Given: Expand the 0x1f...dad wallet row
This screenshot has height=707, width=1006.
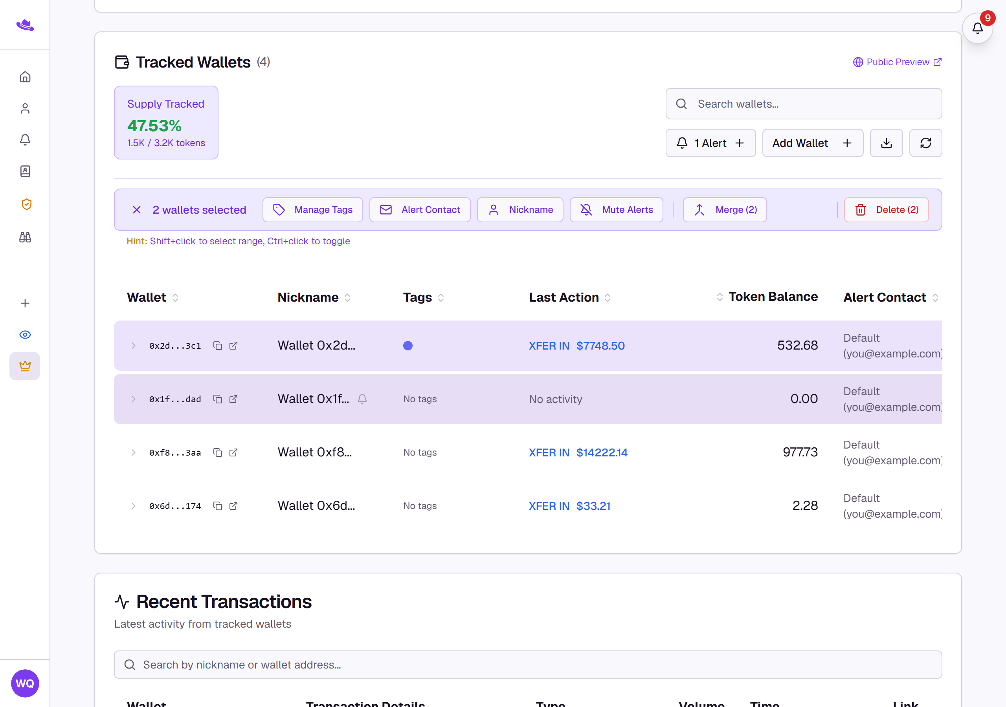Looking at the screenshot, I should tap(133, 399).
